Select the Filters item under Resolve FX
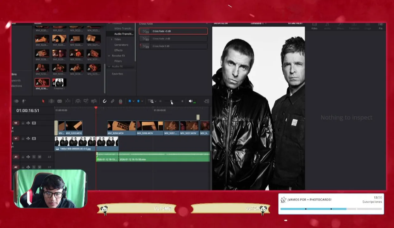 (118, 61)
